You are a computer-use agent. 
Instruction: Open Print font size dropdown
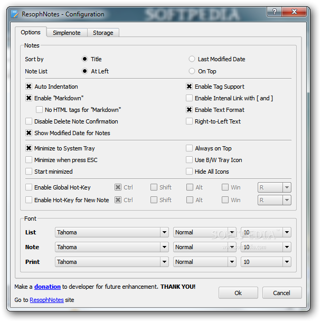point(266,262)
